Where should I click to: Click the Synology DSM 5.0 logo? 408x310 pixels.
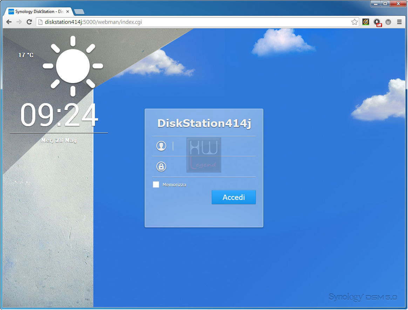[363, 297]
